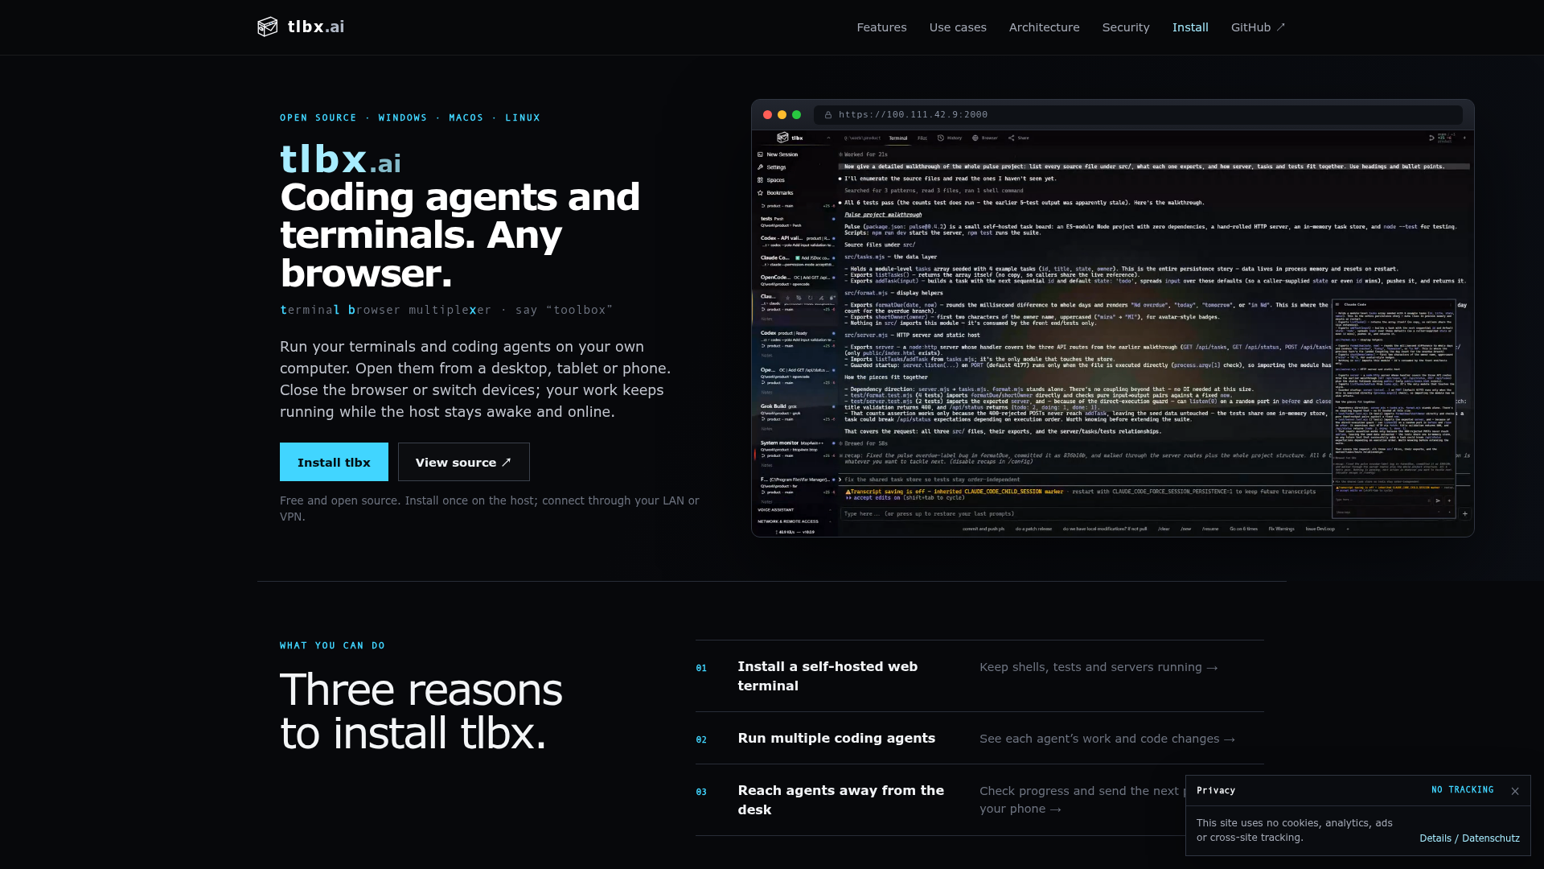
Task: Open 'Reach agents away from the desk' reason
Action: [x=841, y=800]
